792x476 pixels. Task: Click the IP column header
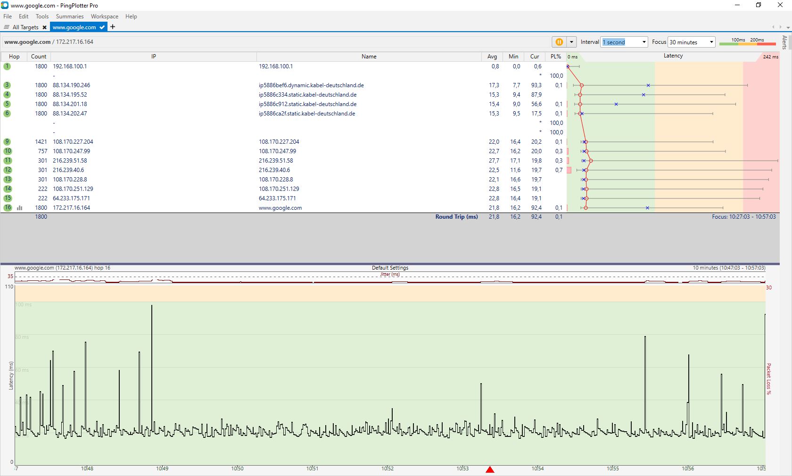pyautogui.click(x=154, y=57)
